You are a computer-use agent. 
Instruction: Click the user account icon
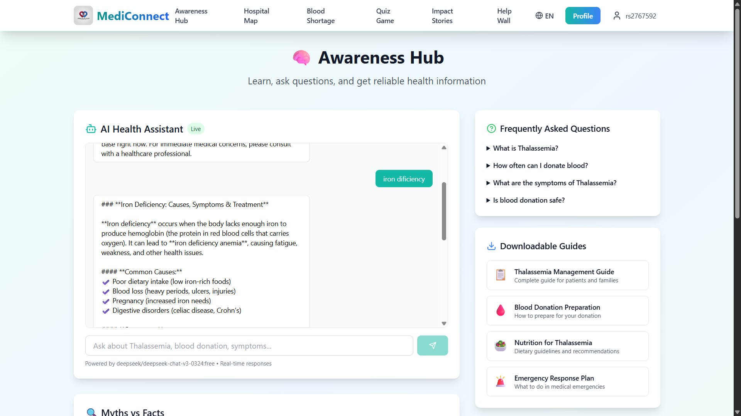pos(617,16)
